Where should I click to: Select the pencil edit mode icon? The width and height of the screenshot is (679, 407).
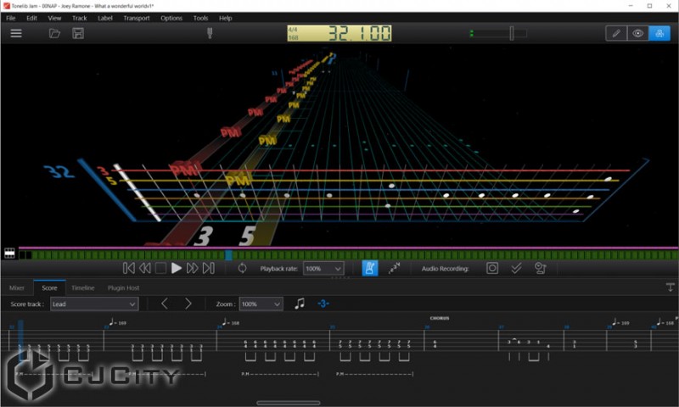pyautogui.click(x=616, y=33)
